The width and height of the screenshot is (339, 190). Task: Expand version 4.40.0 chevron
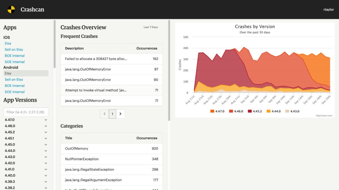[46, 175]
